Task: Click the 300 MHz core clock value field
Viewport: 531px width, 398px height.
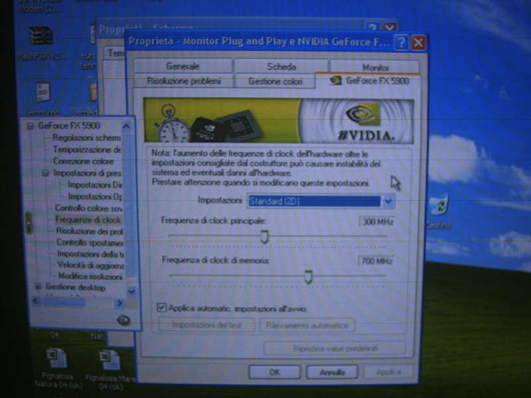Action: point(376,222)
